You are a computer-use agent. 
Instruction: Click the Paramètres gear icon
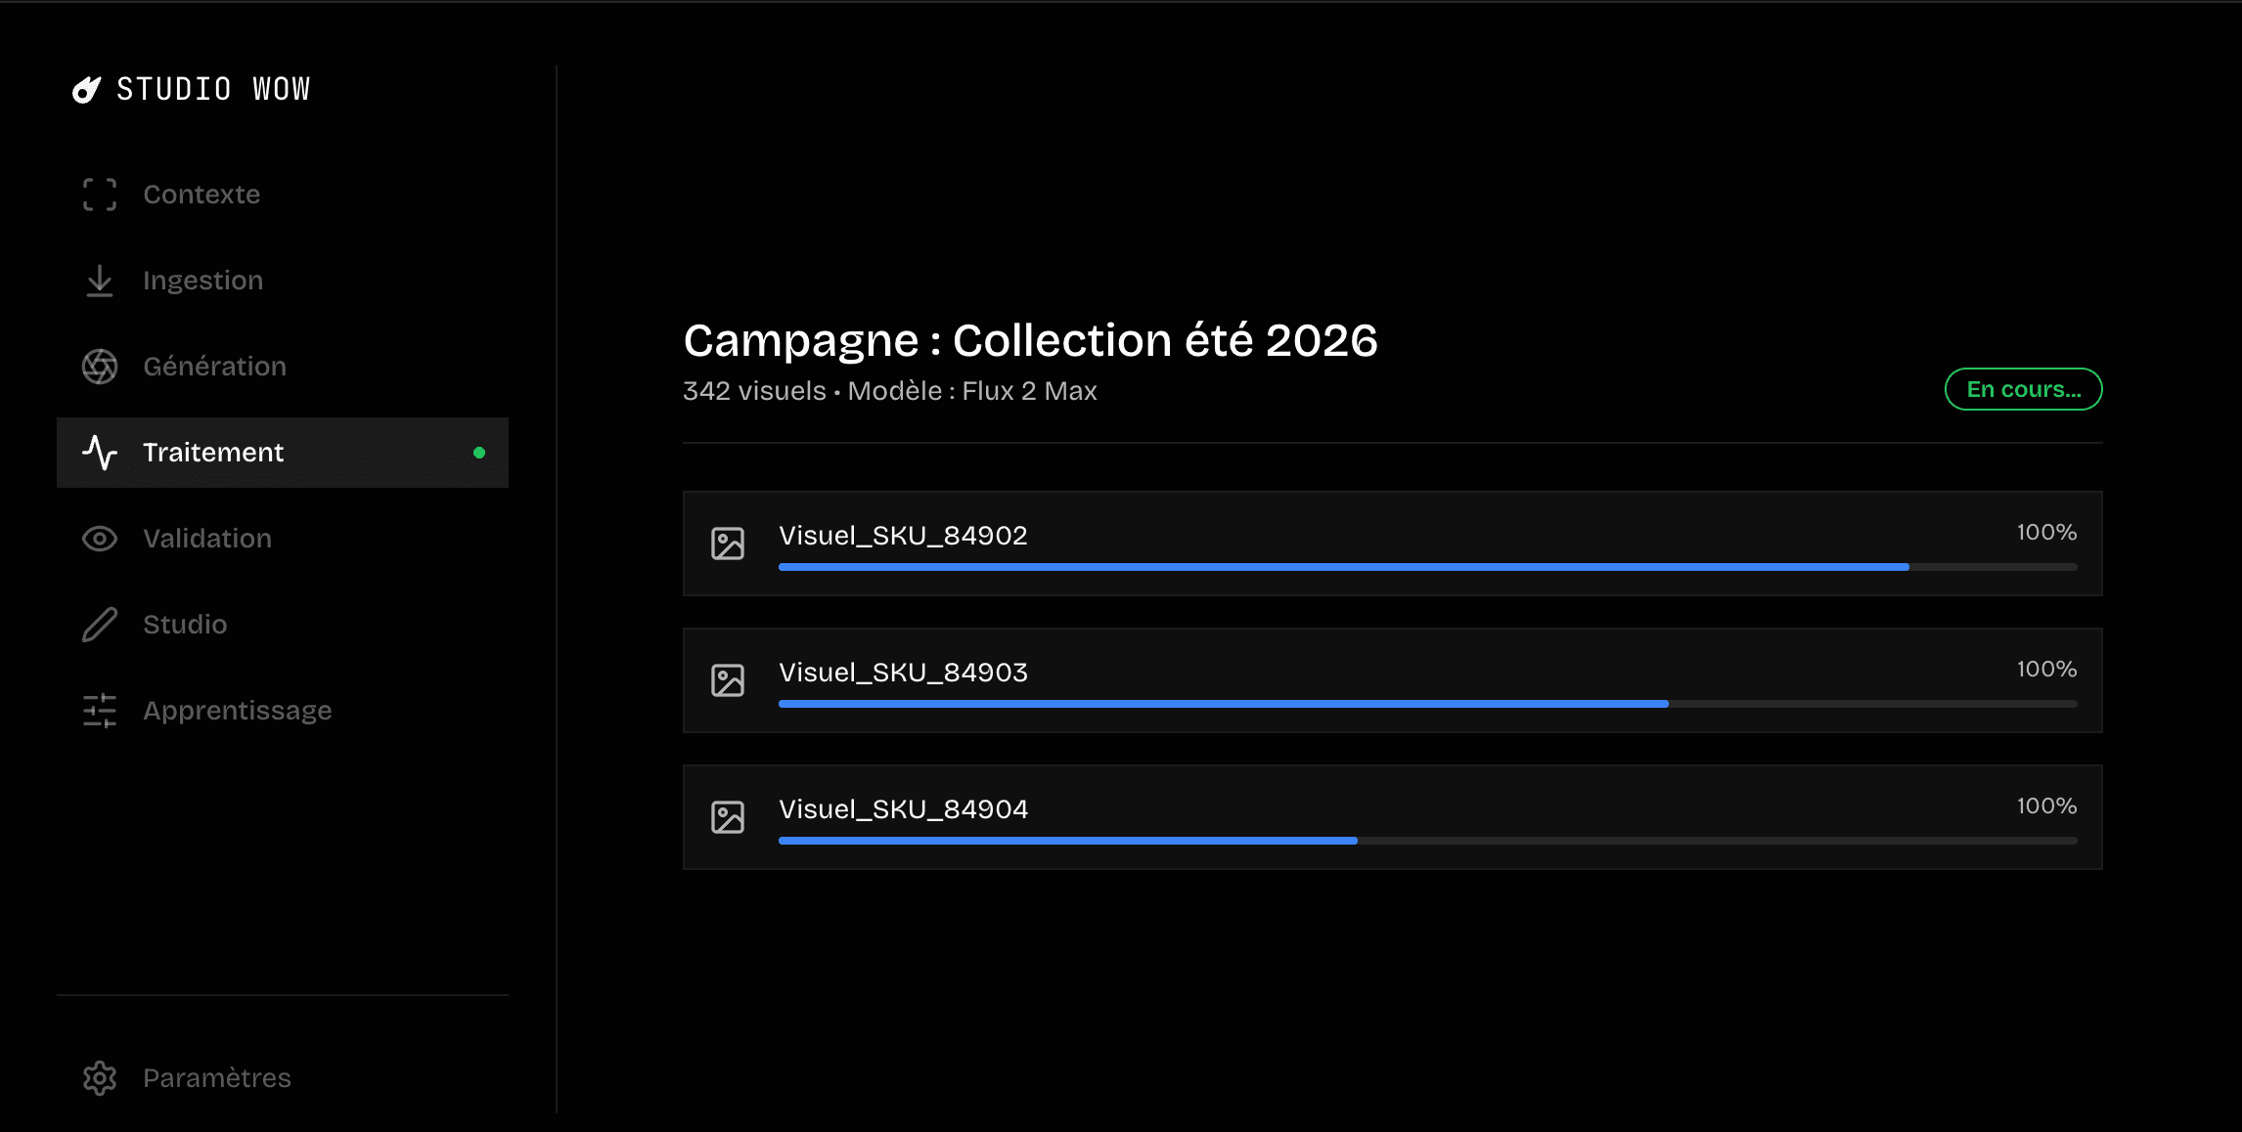coord(100,1078)
